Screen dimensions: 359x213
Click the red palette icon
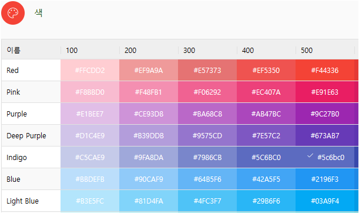(x=13, y=13)
